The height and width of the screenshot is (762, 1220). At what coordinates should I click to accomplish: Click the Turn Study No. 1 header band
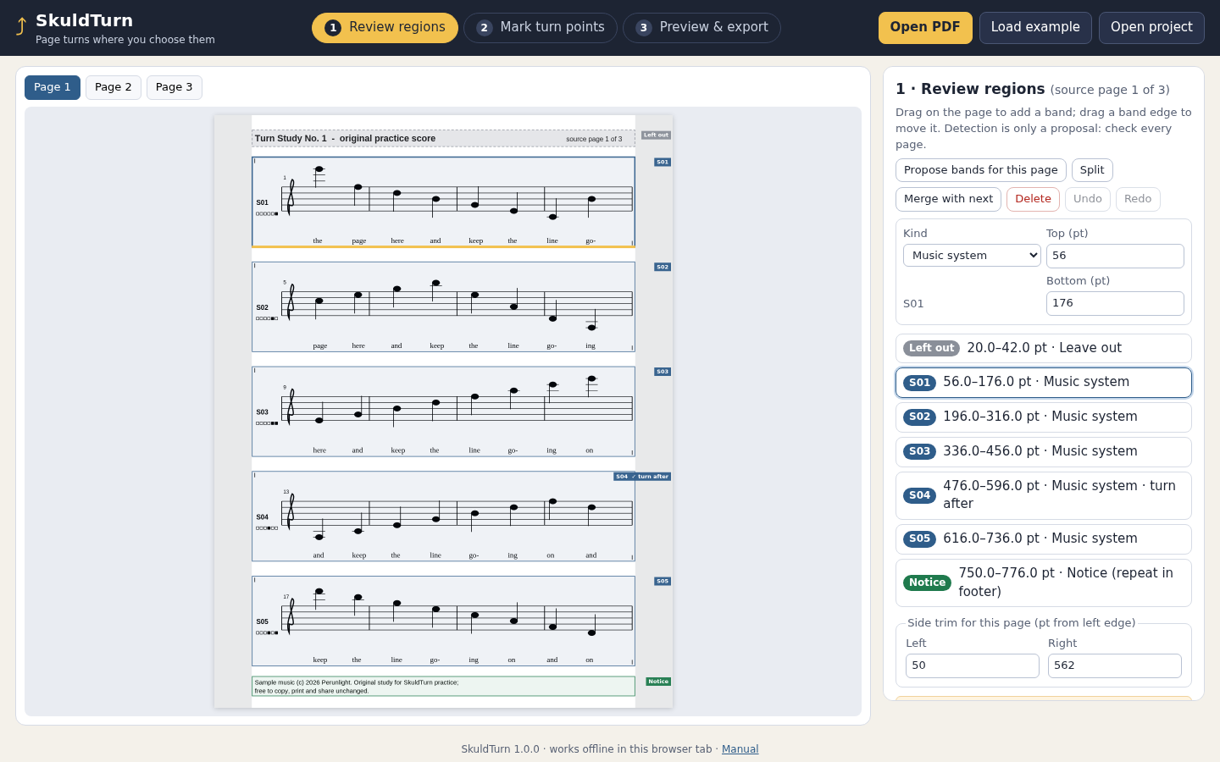click(x=443, y=139)
